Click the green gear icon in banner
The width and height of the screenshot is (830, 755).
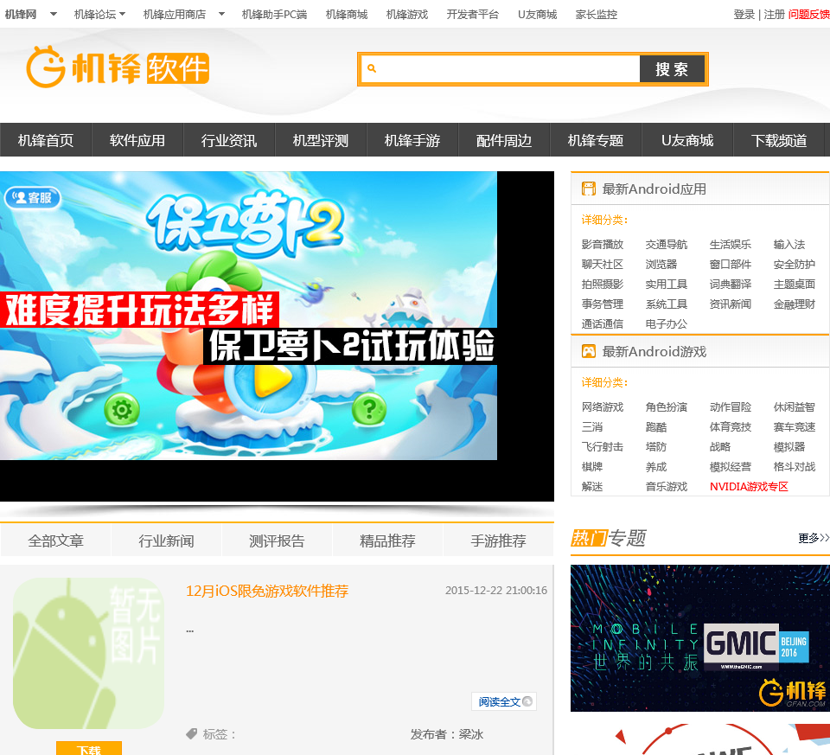pos(122,409)
